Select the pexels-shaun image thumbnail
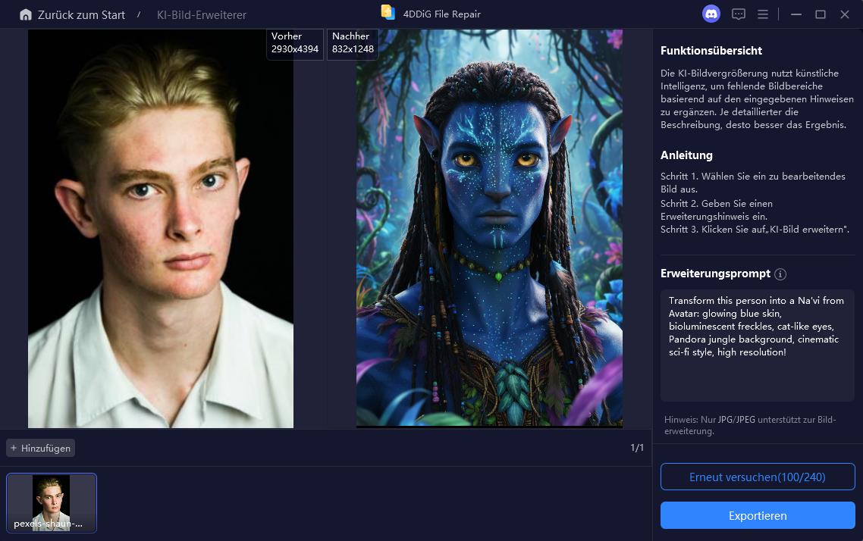The width and height of the screenshot is (863, 541). coord(51,502)
